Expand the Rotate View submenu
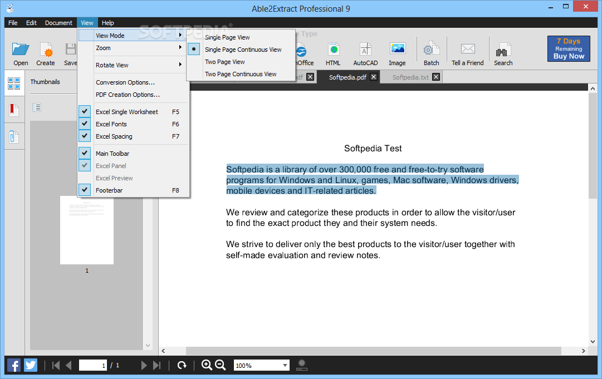The width and height of the screenshot is (602, 379). click(x=134, y=65)
